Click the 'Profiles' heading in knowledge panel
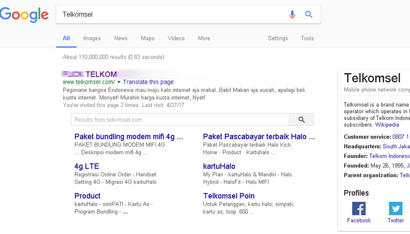 tap(356, 193)
